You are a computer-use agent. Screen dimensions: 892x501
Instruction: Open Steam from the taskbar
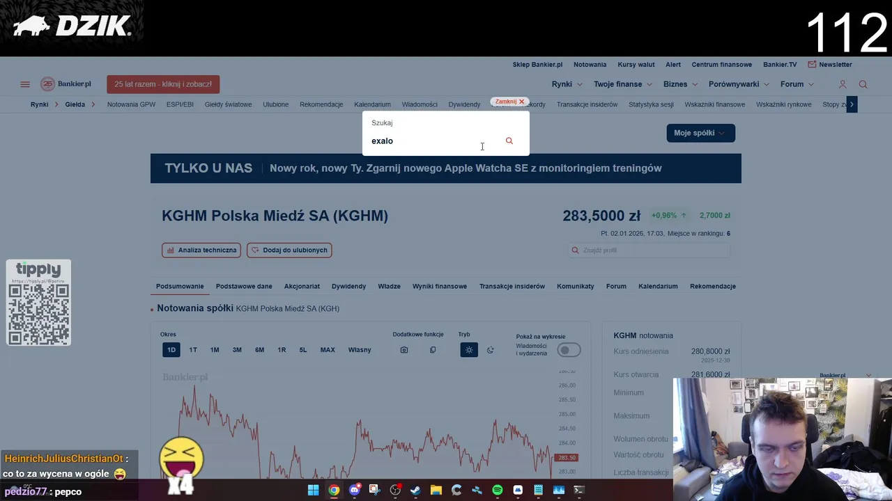tap(415, 490)
